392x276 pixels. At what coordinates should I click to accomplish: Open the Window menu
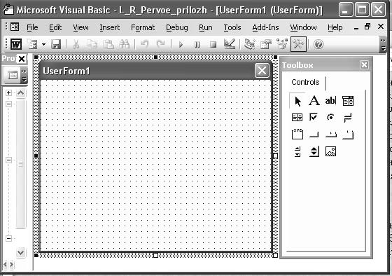click(303, 27)
